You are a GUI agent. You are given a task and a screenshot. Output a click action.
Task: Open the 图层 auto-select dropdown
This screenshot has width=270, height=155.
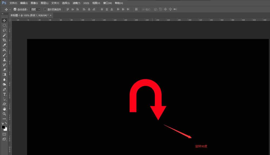click(35, 9)
